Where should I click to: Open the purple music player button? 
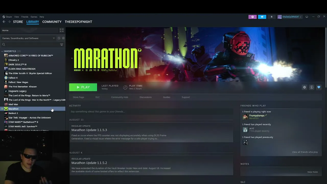click(x=252, y=17)
